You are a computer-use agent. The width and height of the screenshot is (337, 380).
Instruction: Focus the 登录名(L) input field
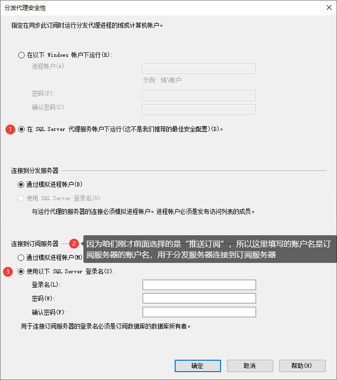tap(199, 285)
